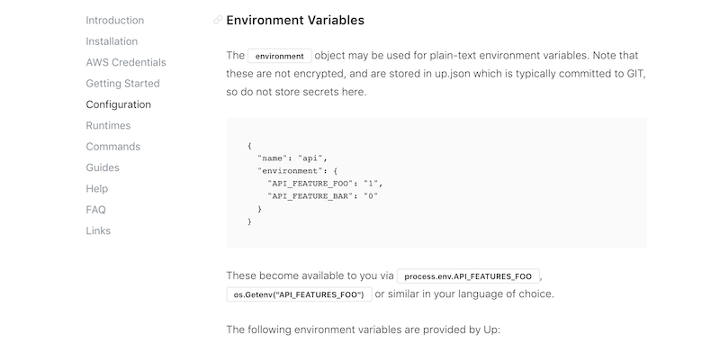
Task: Go to the Installation section
Action: 112,41
